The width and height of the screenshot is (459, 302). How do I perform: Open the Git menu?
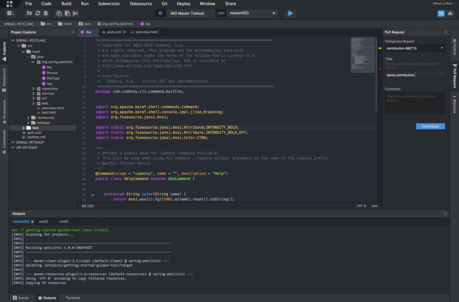click(164, 4)
